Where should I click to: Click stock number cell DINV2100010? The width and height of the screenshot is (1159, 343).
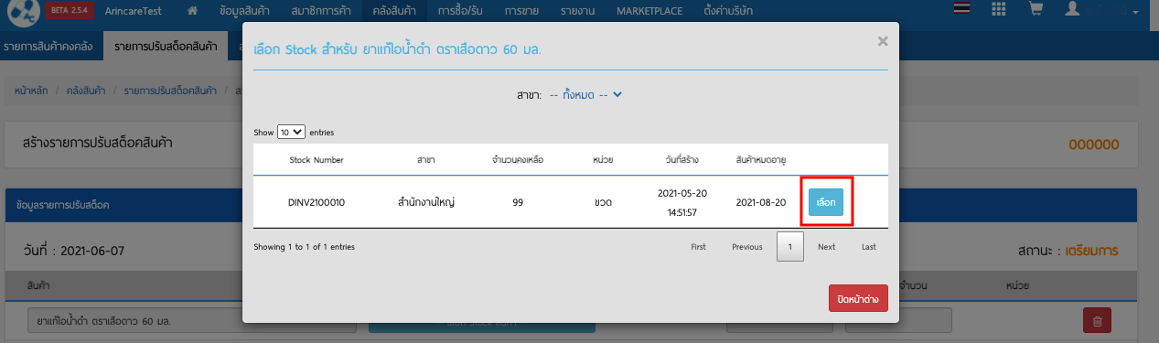(x=317, y=202)
